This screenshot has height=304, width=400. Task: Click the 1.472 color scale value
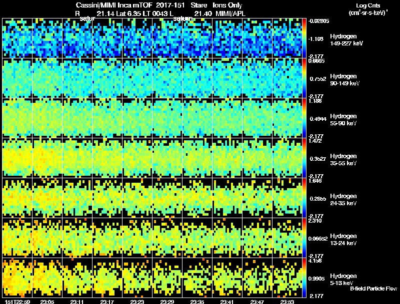coord(315,141)
